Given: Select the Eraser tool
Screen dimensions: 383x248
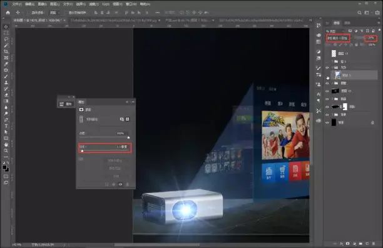Looking at the screenshot, I should (x=6, y=95).
